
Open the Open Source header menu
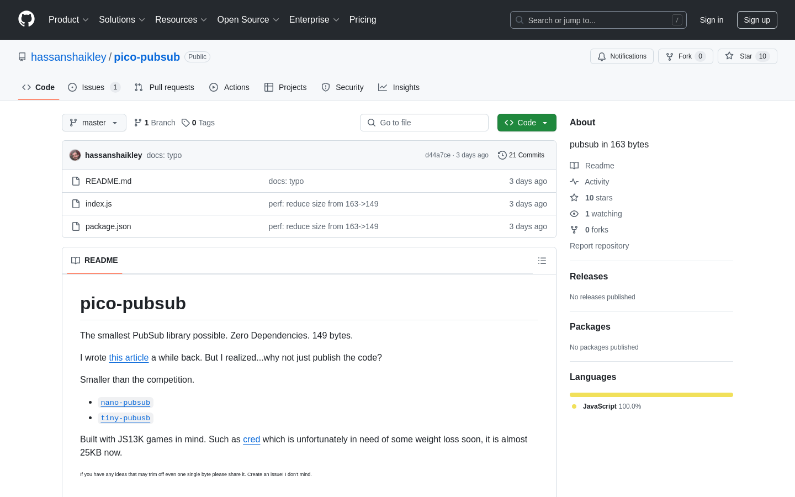pos(248,20)
